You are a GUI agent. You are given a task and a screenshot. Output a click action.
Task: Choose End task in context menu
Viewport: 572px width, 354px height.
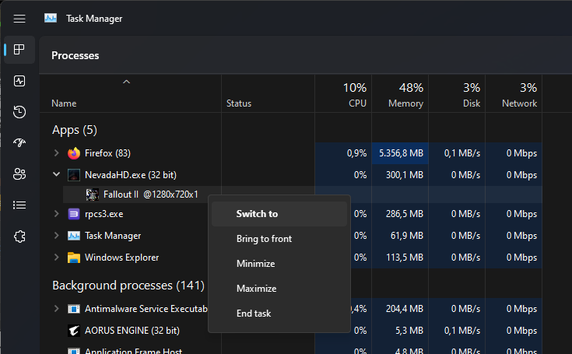tap(279, 314)
